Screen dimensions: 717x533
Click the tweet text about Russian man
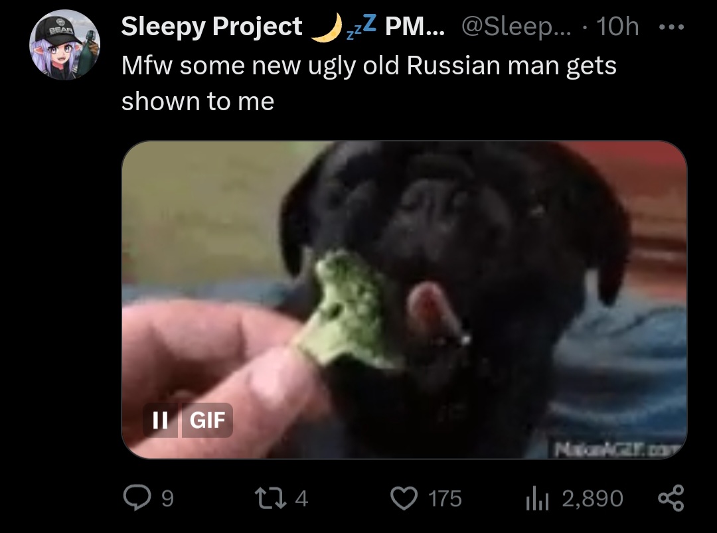[368, 83]
